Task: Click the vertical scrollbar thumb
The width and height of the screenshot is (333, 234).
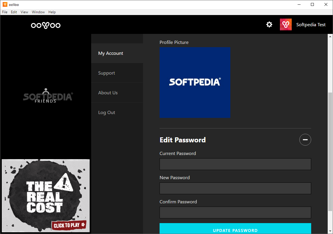Action: (x=330, y=152)
